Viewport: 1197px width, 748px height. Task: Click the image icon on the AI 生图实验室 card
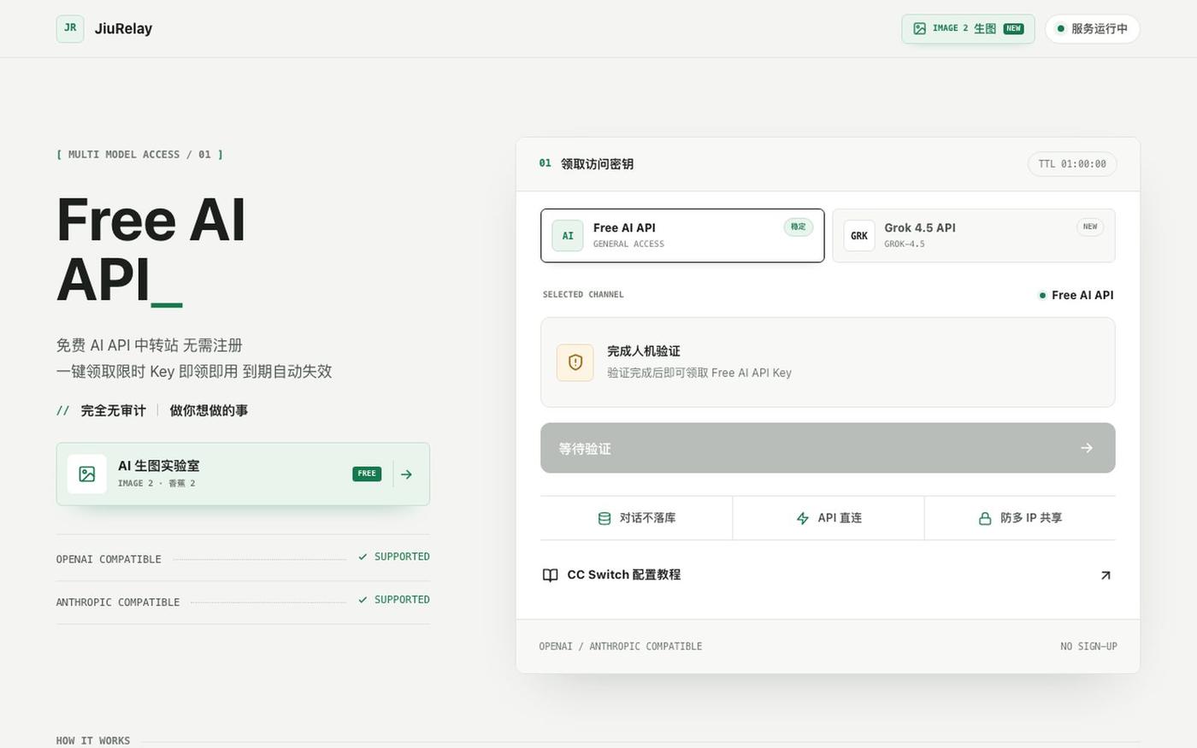87,474
